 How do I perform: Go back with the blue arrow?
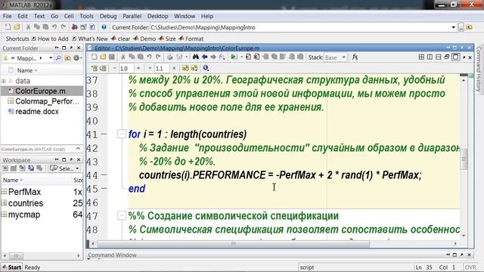[x=204, y=57]
